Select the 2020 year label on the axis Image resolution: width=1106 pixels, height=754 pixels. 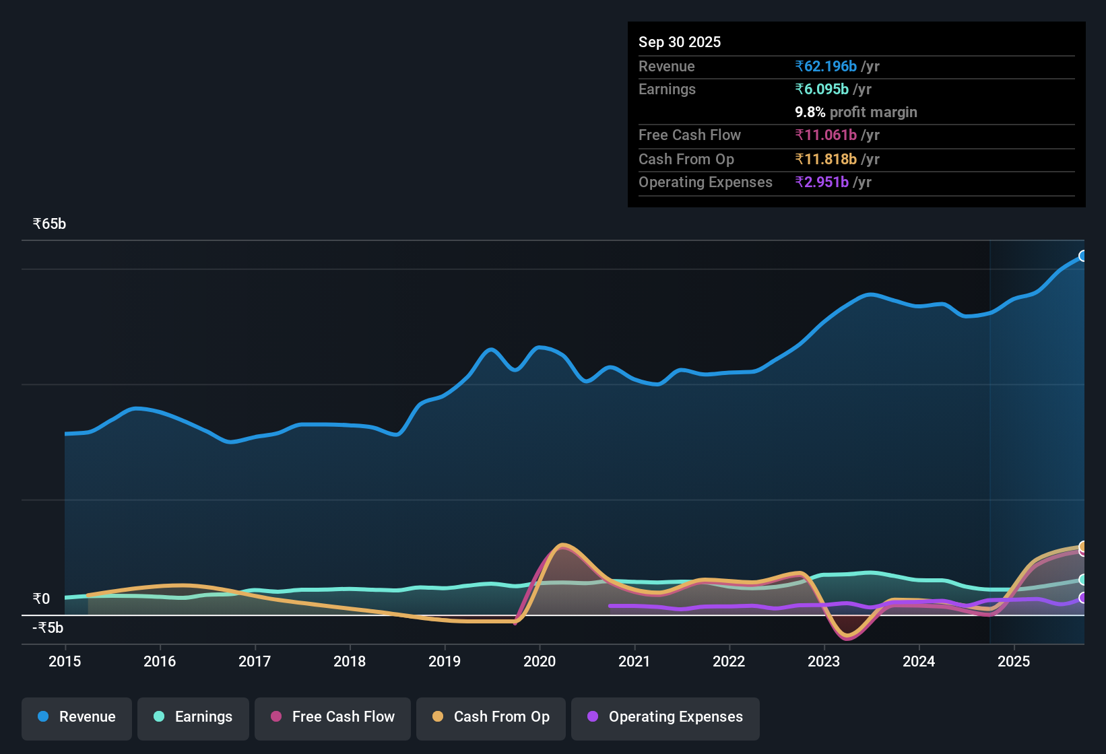(x=540, y=662)
